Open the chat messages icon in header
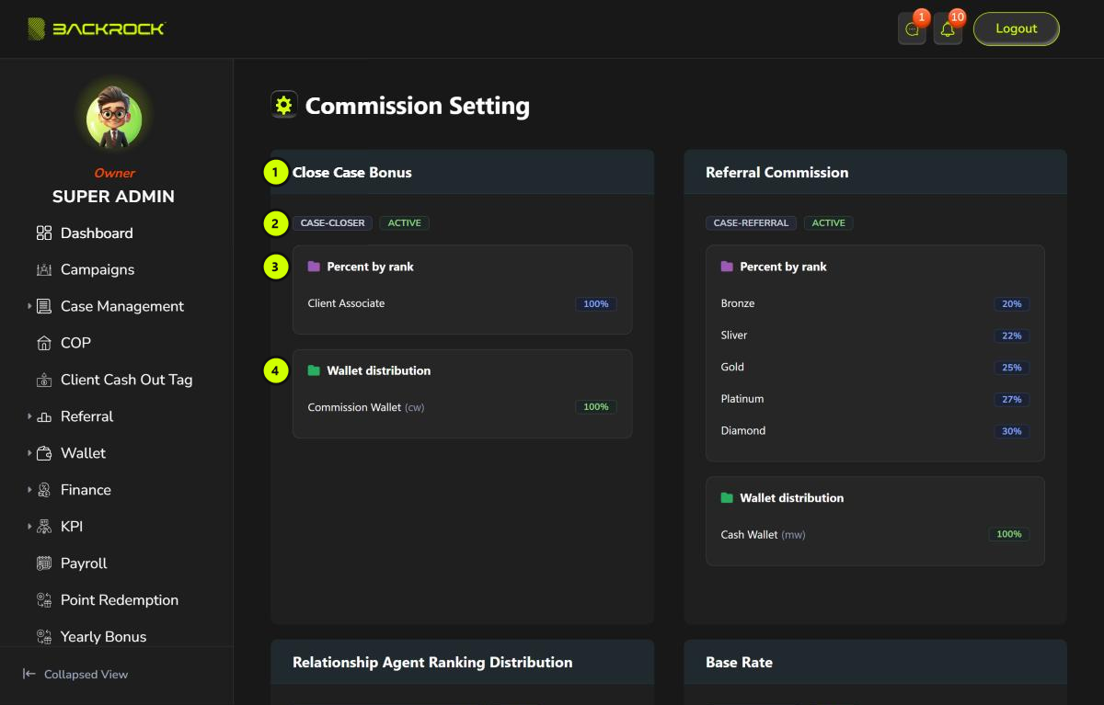 pos(912,29)
